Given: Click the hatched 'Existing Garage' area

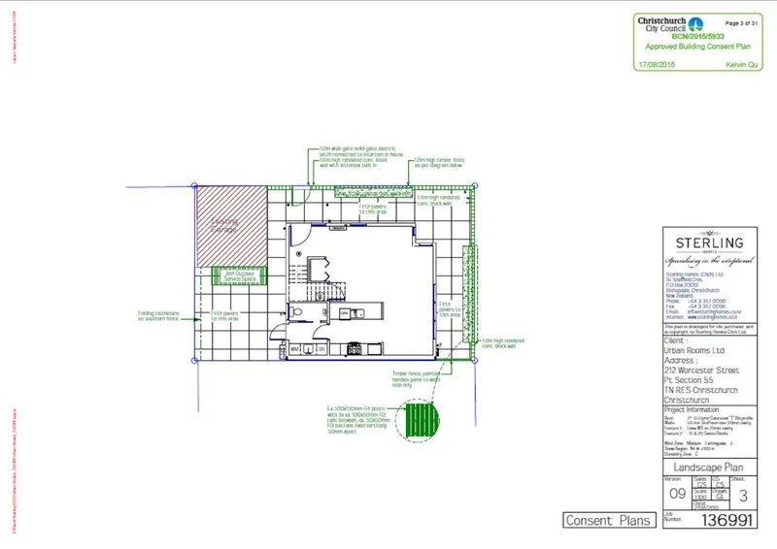Looking at the screenshot, I should click(x=231, y=226).
